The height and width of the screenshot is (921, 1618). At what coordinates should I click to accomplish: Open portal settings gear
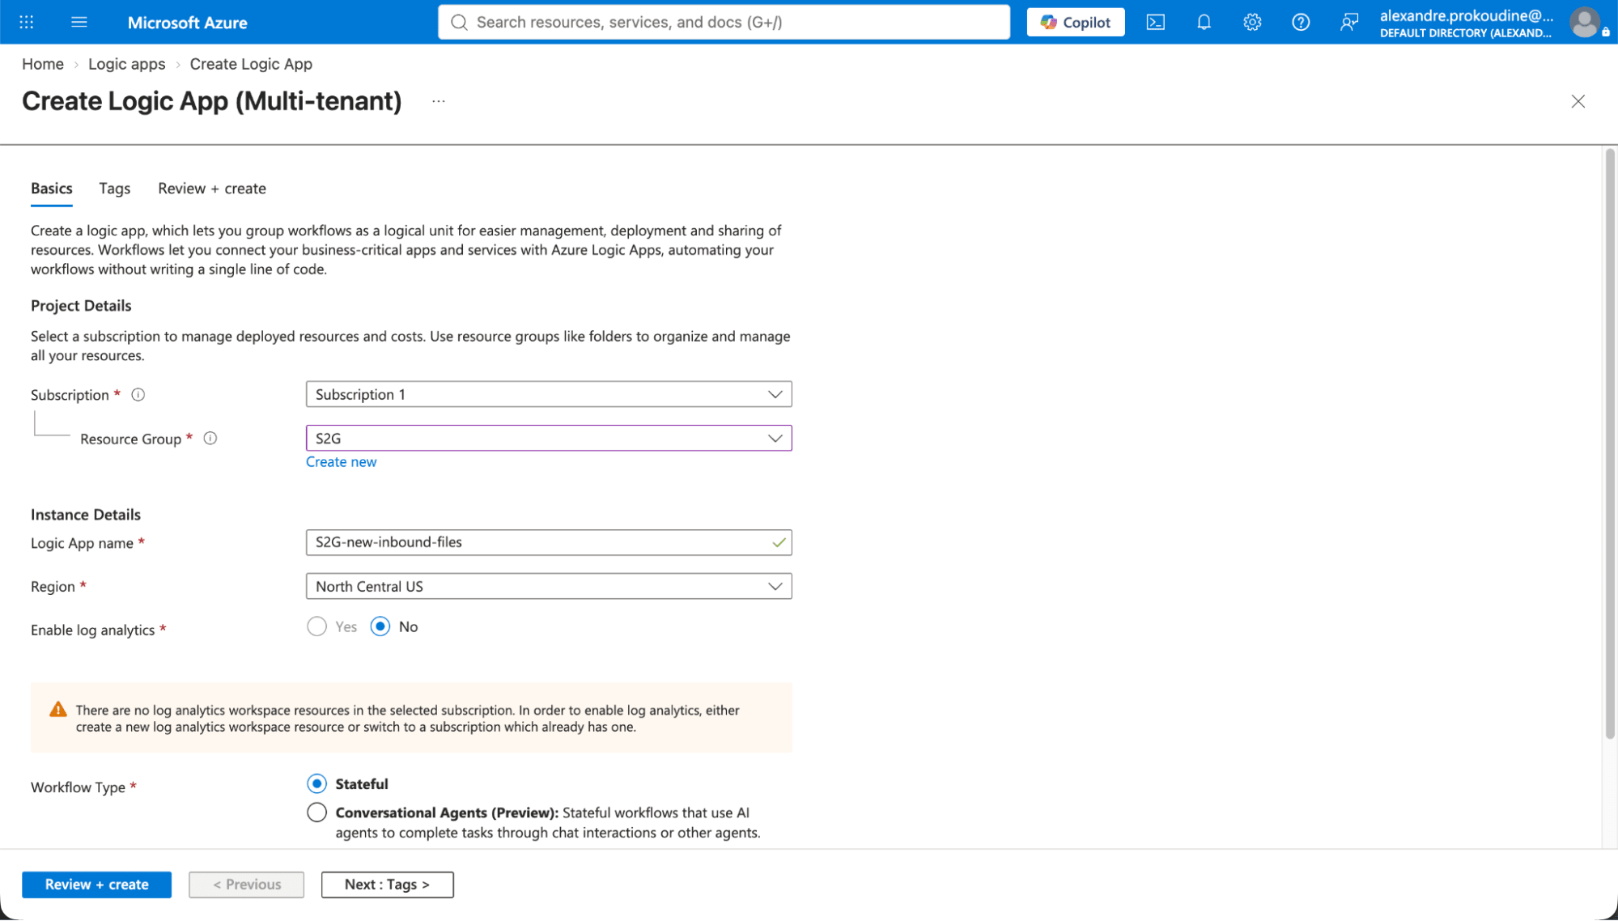[1252, 22]
